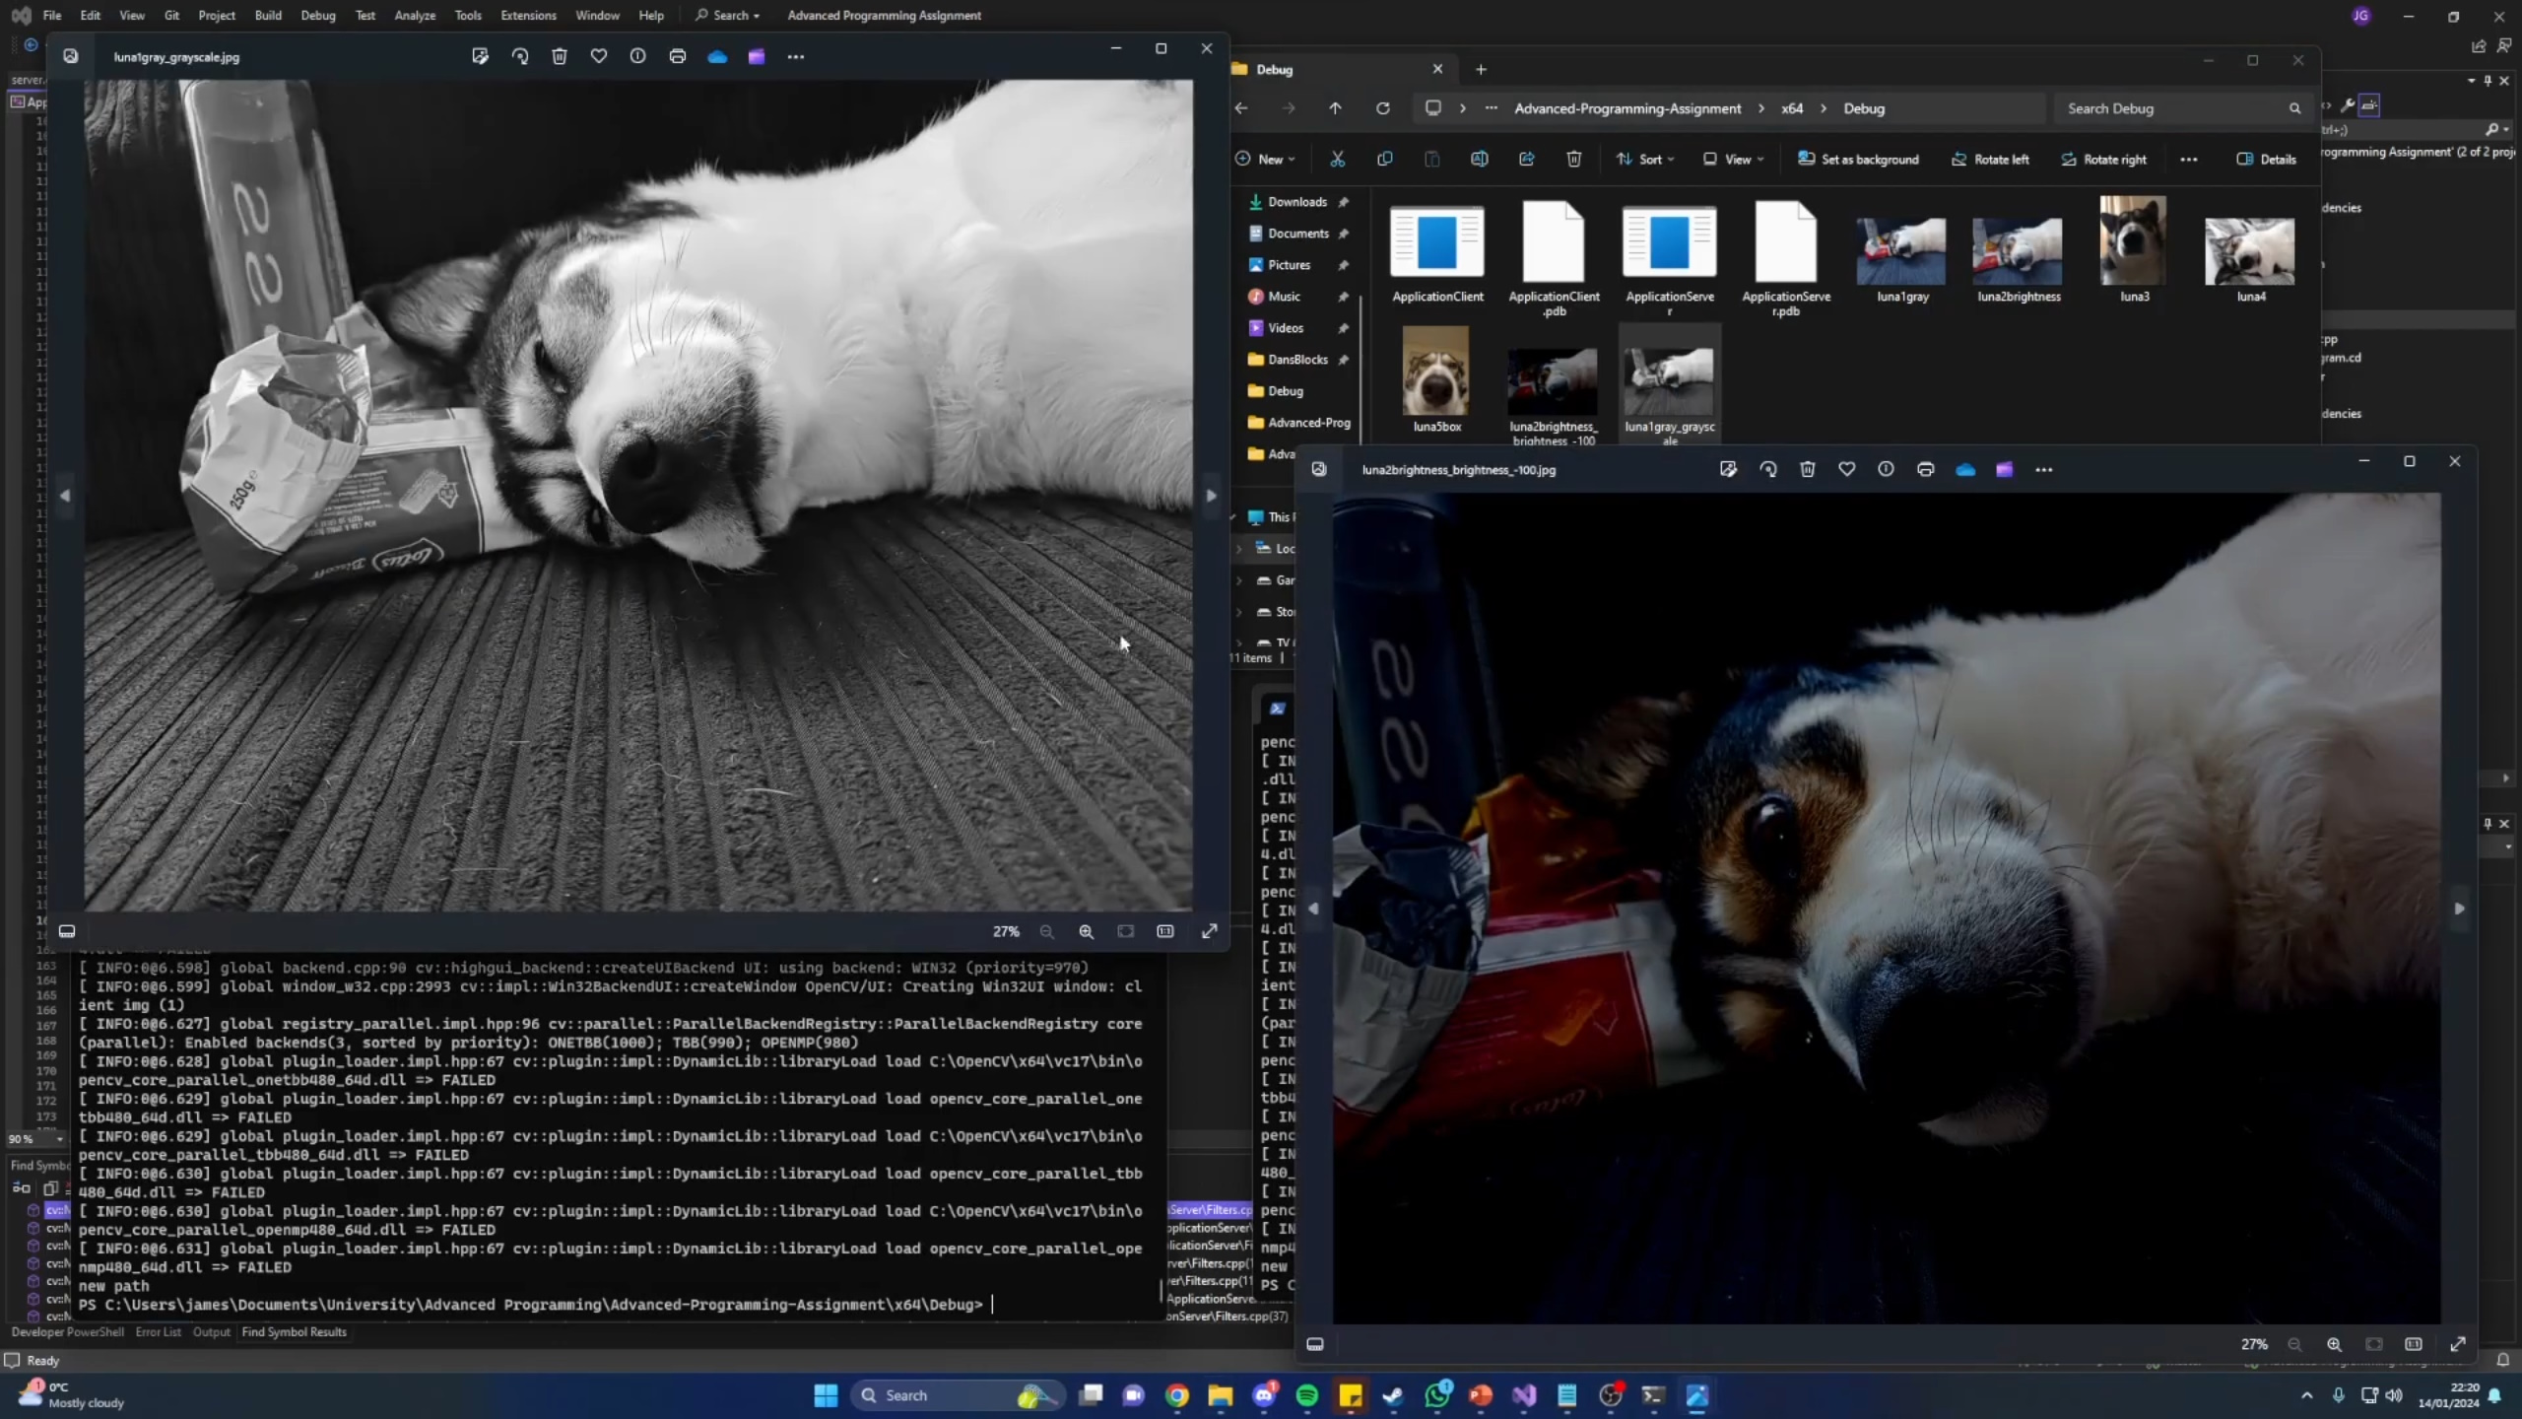Enter fullscreen in brightness photo viewer
The width and height of the screenshot is (2522, 1419).
(2458, 1344)
